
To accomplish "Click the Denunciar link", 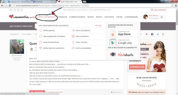I will (117, 92).
